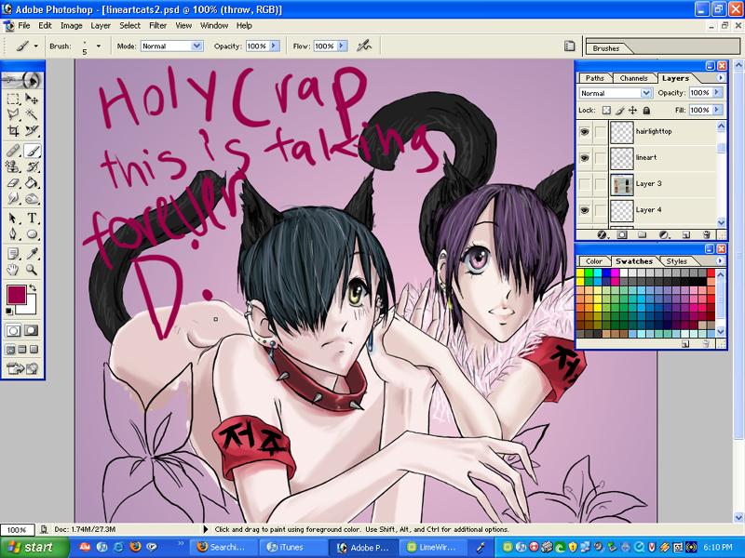745x558 pixels.
Task: Select the Smudge tool
Action: point(13,198)
